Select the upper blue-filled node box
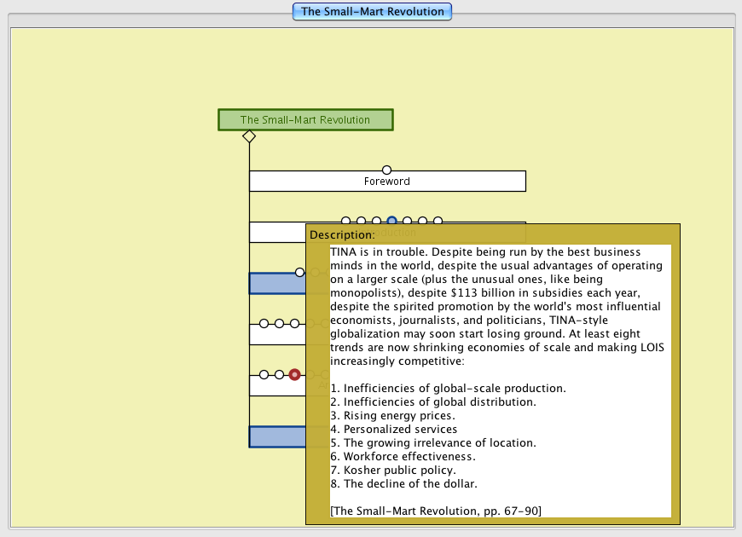742x537 pixels. [x=276, y=285]
